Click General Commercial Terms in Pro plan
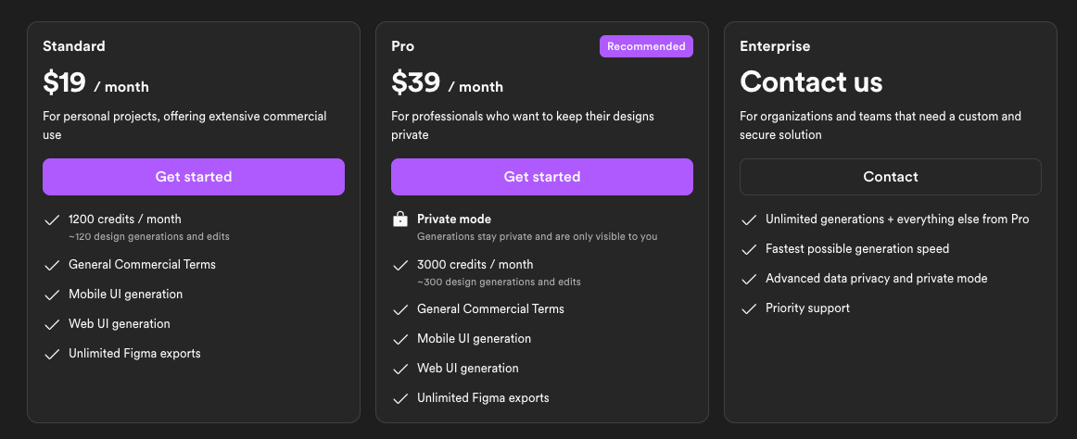This screenshot has width=1077, height=439. pos(490,308)
